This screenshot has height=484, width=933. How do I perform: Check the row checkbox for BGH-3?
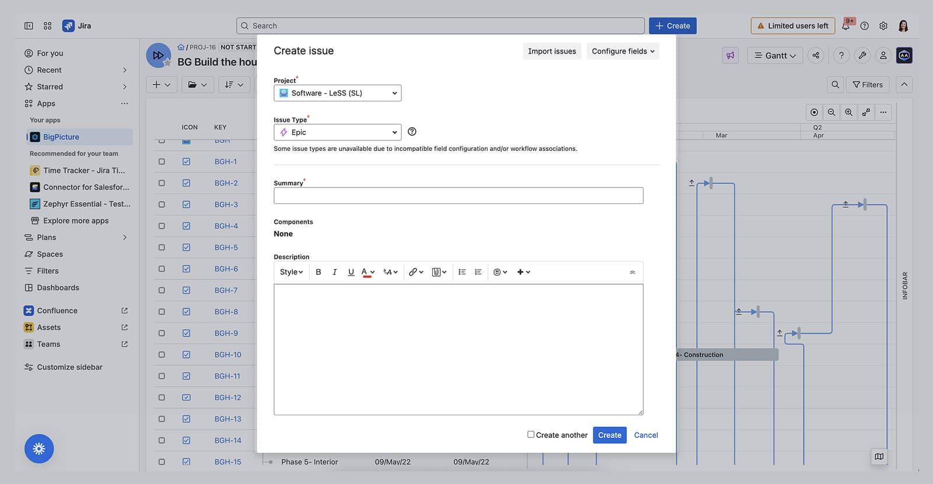(162, 204)
